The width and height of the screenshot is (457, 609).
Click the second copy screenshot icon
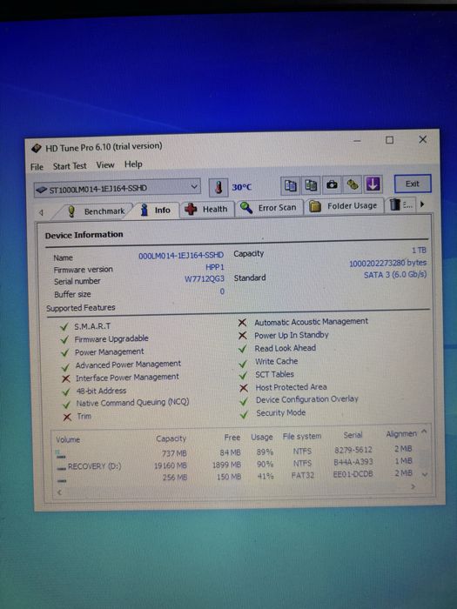(x=311, y=185)
